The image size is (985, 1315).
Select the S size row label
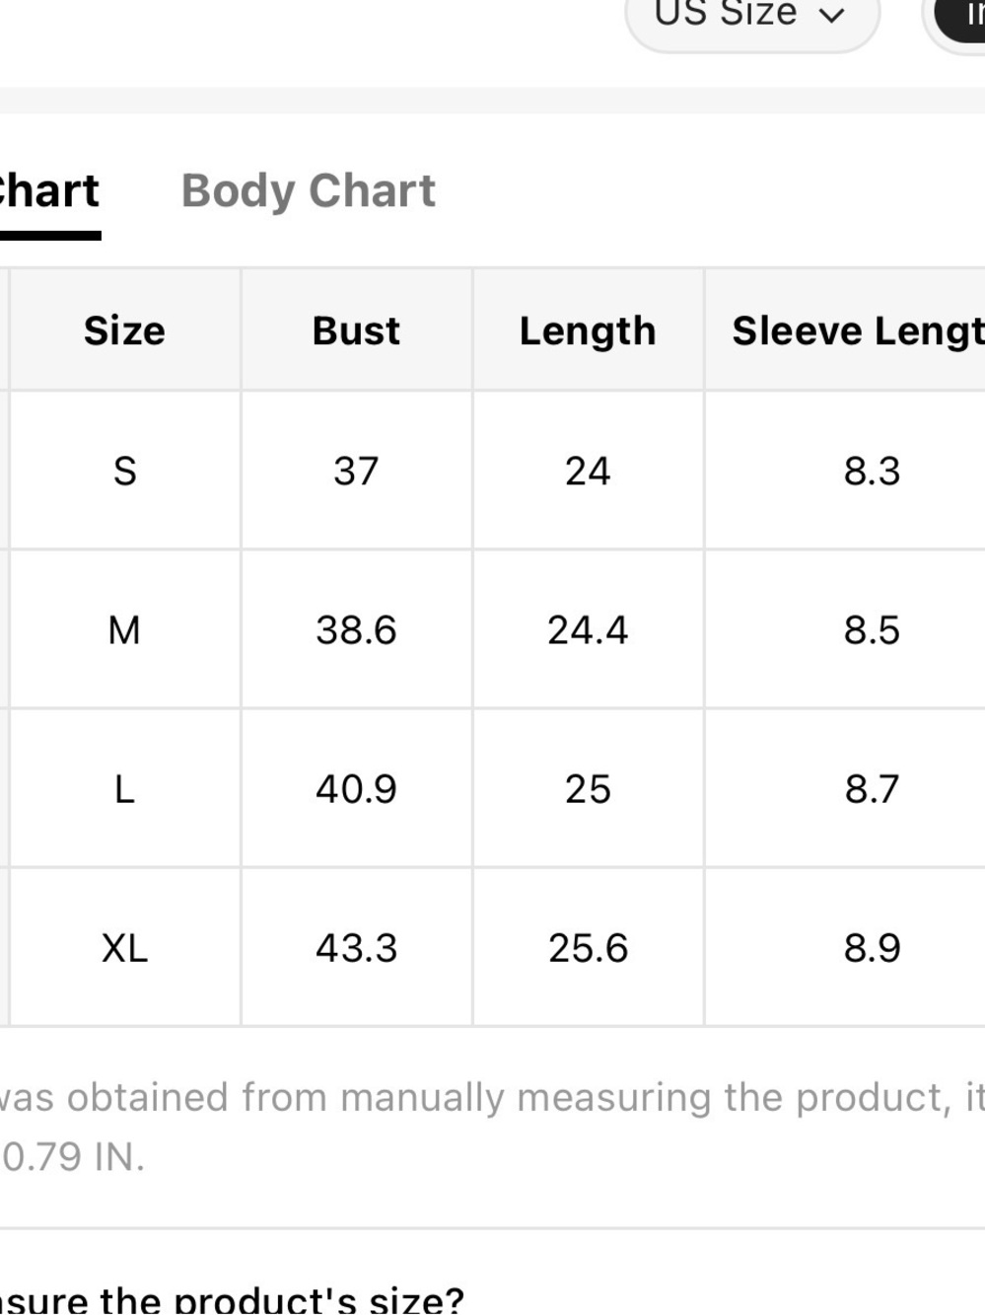pyautogui.click(x=125, y=471)
